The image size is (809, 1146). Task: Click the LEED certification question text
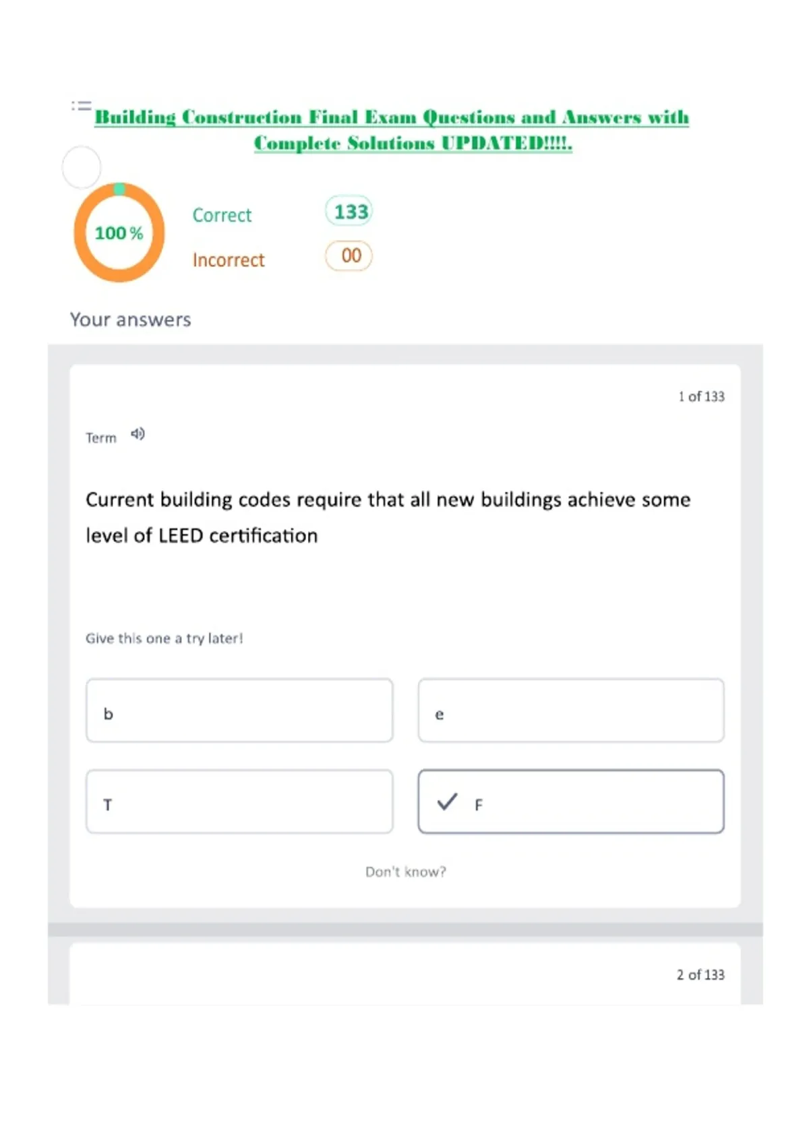pos(388,517)
